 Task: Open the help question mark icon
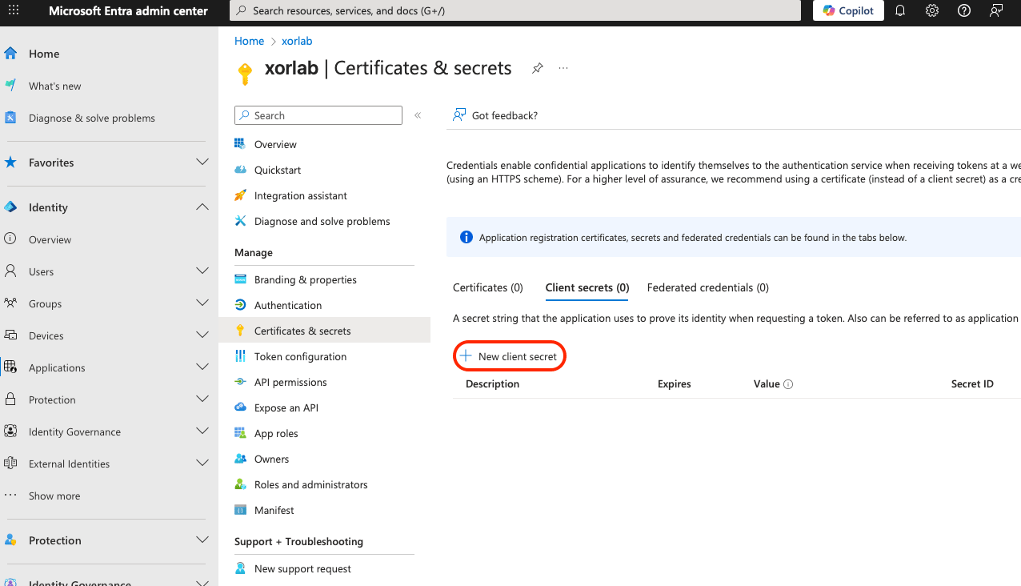coord(964,10)
